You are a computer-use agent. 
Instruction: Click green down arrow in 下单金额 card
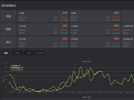click(119, 33)
